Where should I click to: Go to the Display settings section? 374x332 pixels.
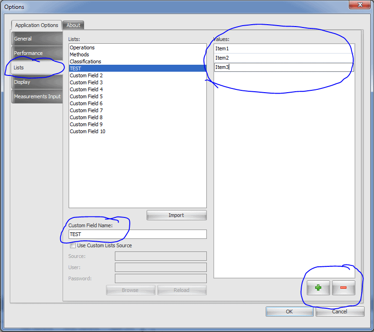pyautogui.click(x=36, y=82)
